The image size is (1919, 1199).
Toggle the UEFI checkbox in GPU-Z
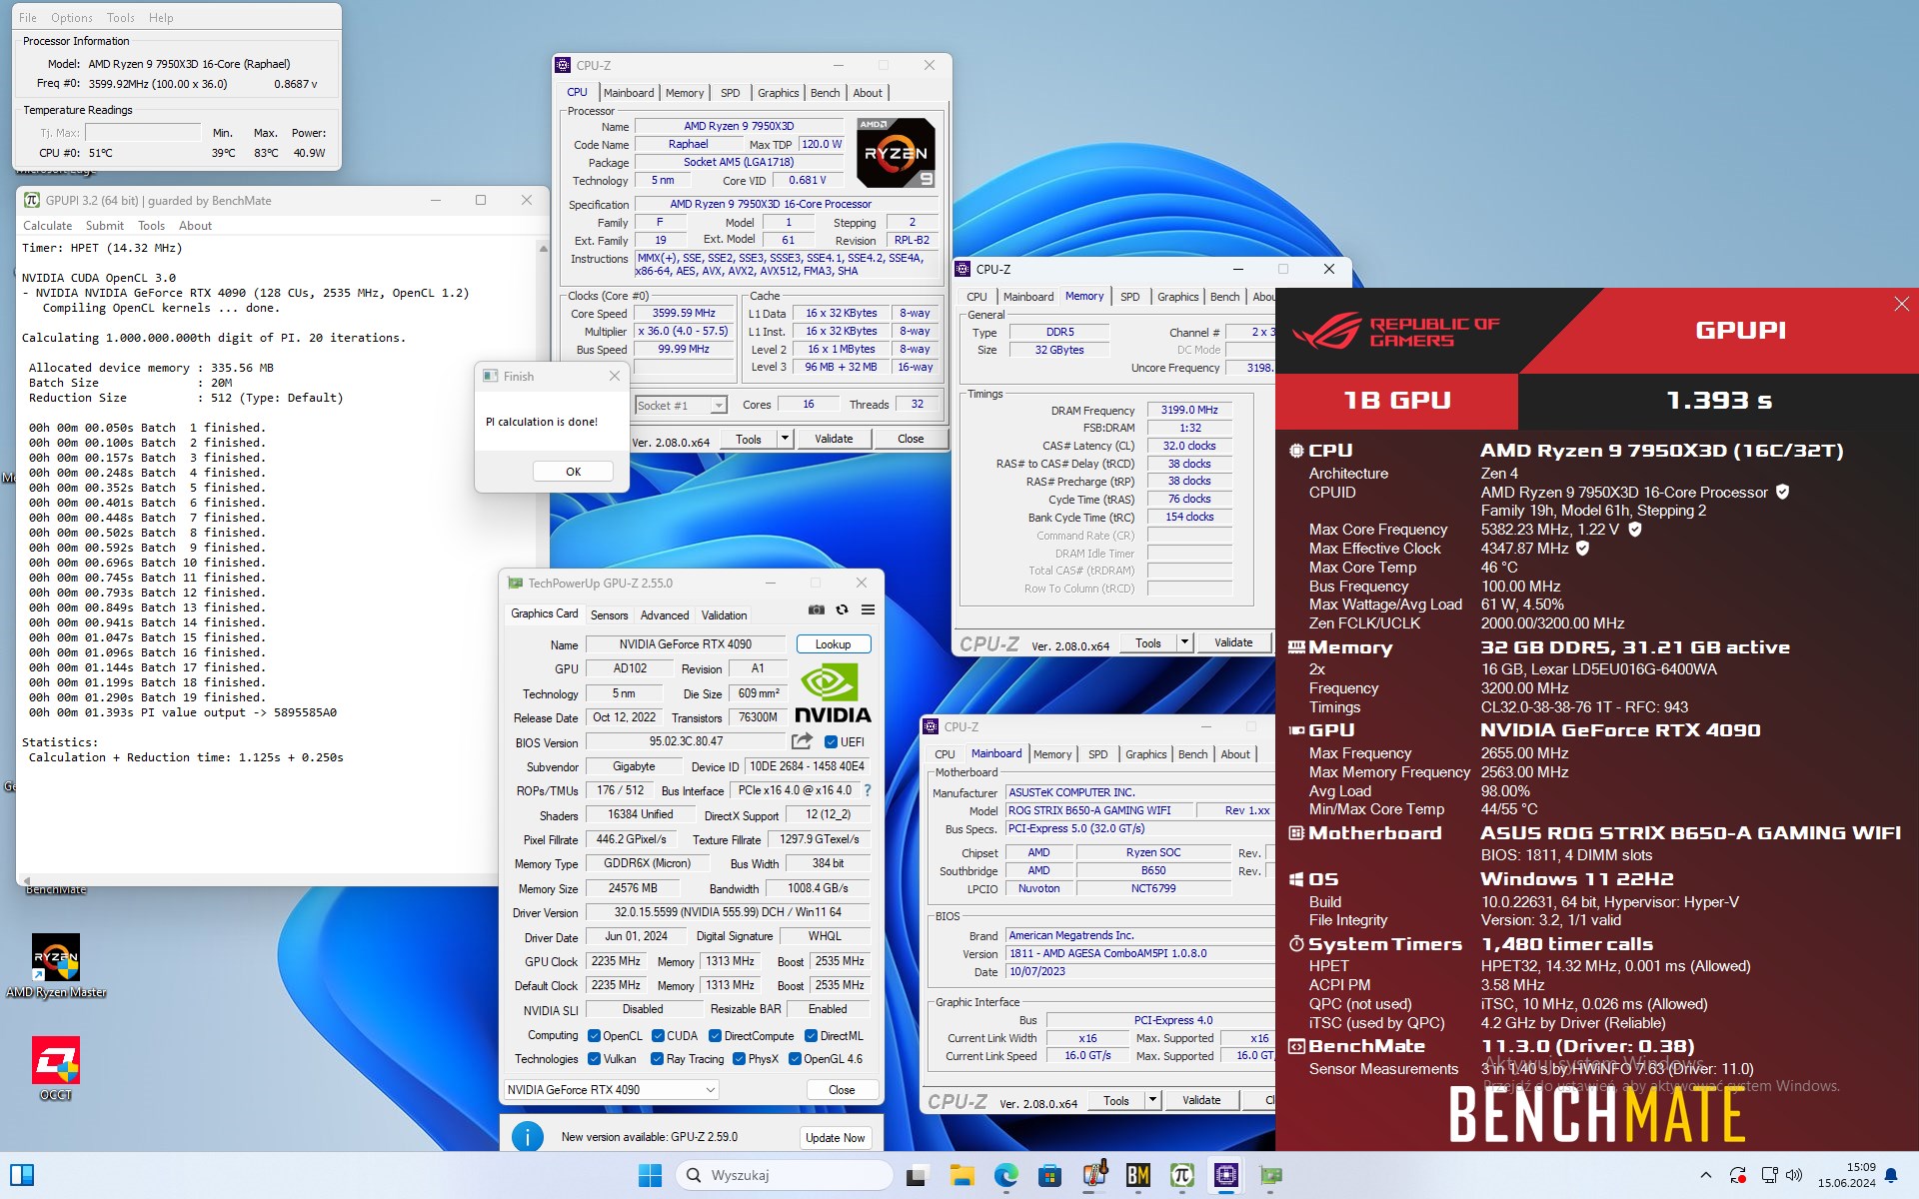tap(831, 741)
